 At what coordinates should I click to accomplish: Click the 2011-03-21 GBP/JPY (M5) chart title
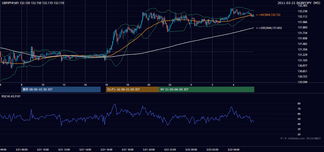[299, 3]
